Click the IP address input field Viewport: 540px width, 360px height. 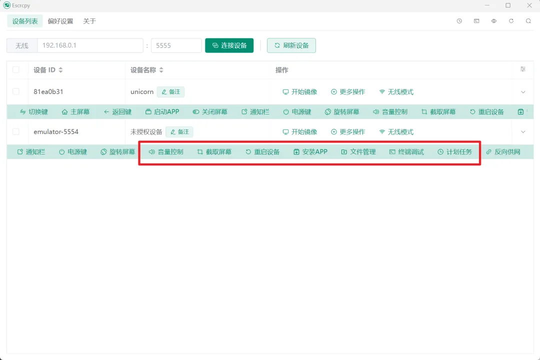(90, 45)
